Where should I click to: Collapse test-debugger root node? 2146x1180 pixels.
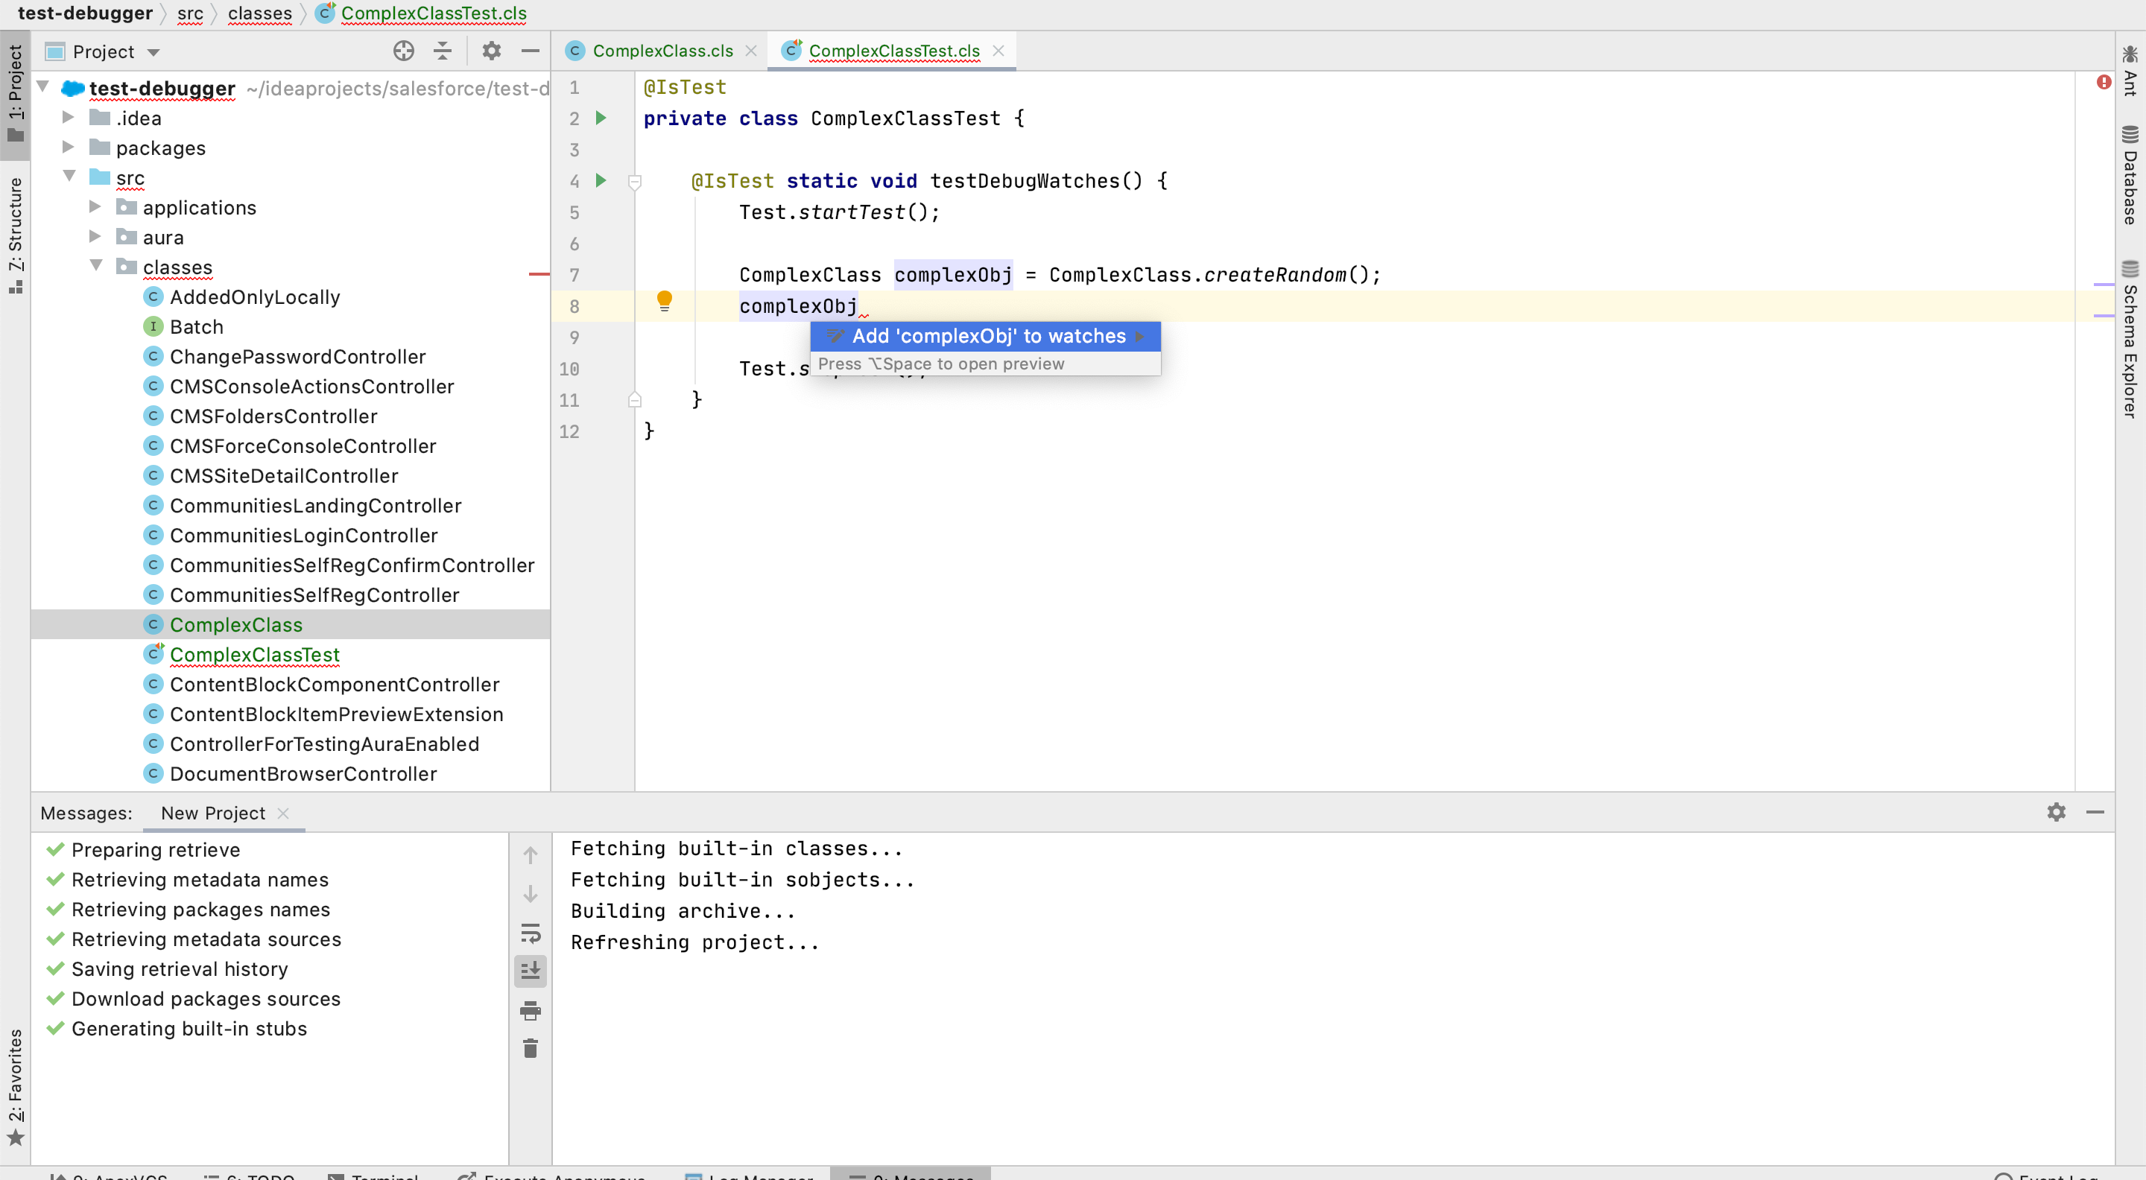click(43, 86)
